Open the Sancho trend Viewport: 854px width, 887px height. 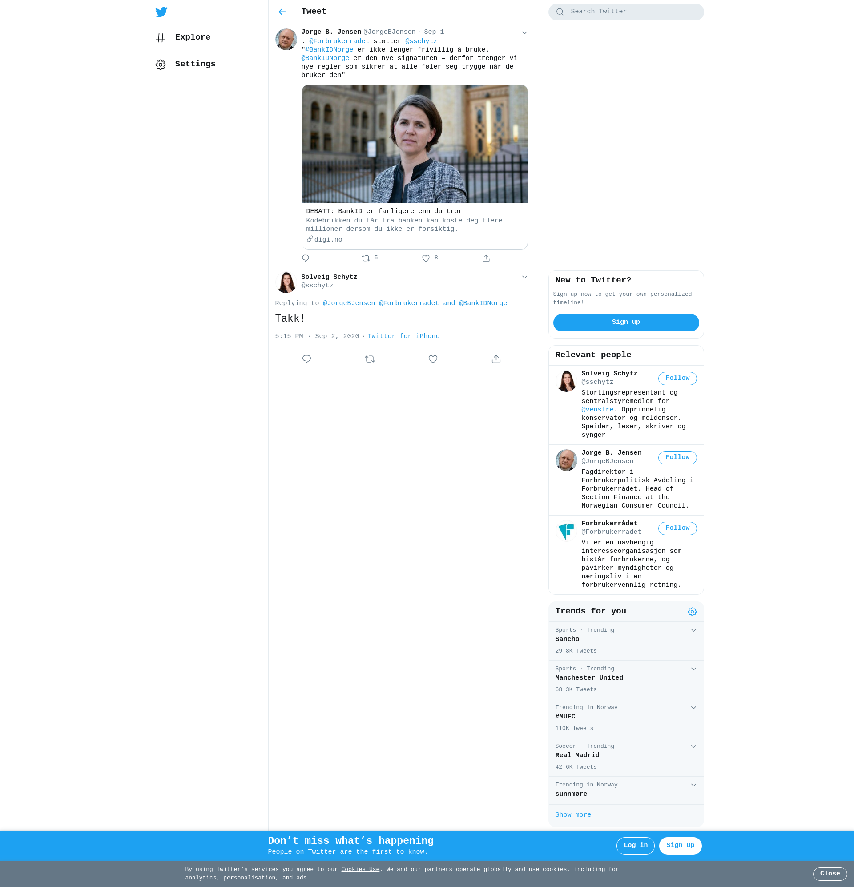(626, 641)
